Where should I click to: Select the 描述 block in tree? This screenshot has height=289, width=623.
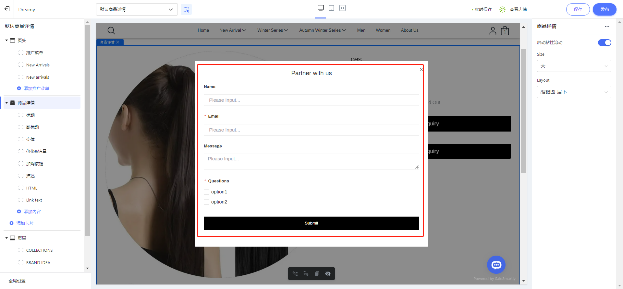tap(31, 176)
